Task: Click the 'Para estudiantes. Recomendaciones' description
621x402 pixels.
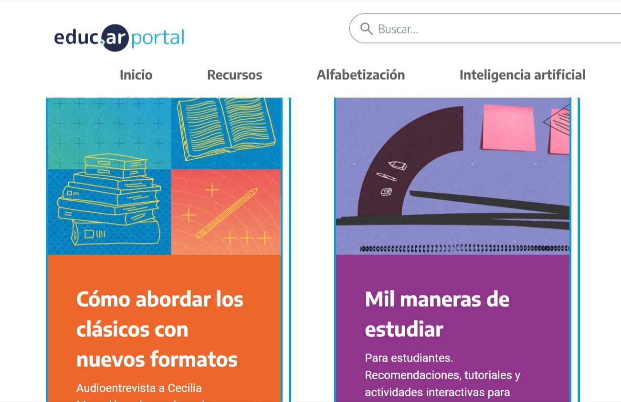Action: click(442, 375)
